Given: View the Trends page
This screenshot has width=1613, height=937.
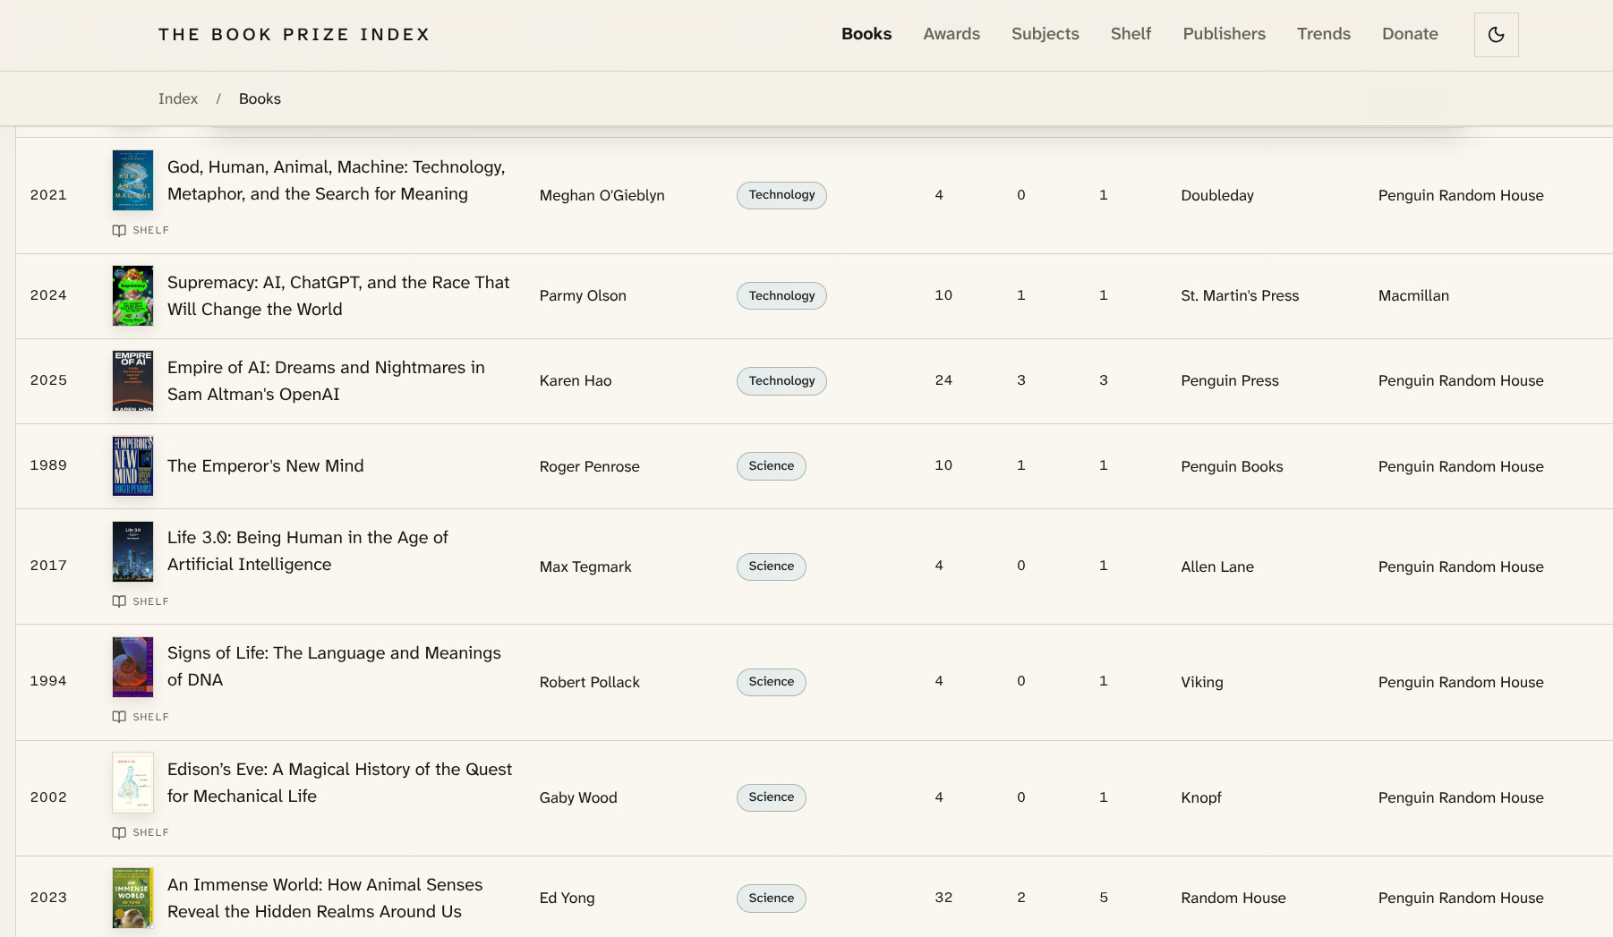Looking at the screenshot, I should (x=1324, y=34).
